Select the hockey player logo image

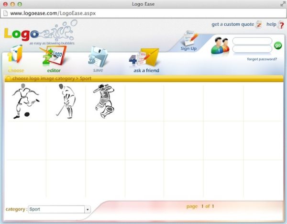[65, 101]
